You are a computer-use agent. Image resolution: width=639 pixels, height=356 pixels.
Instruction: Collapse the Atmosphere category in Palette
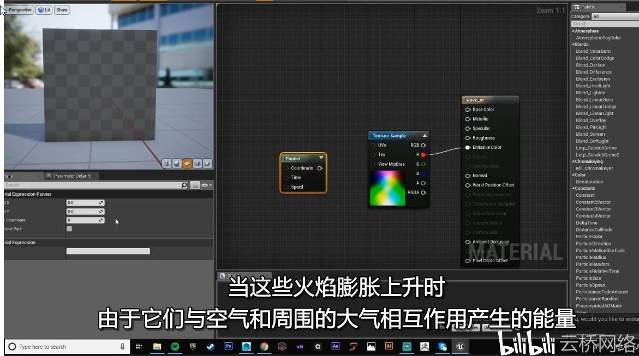click(573, 31)
